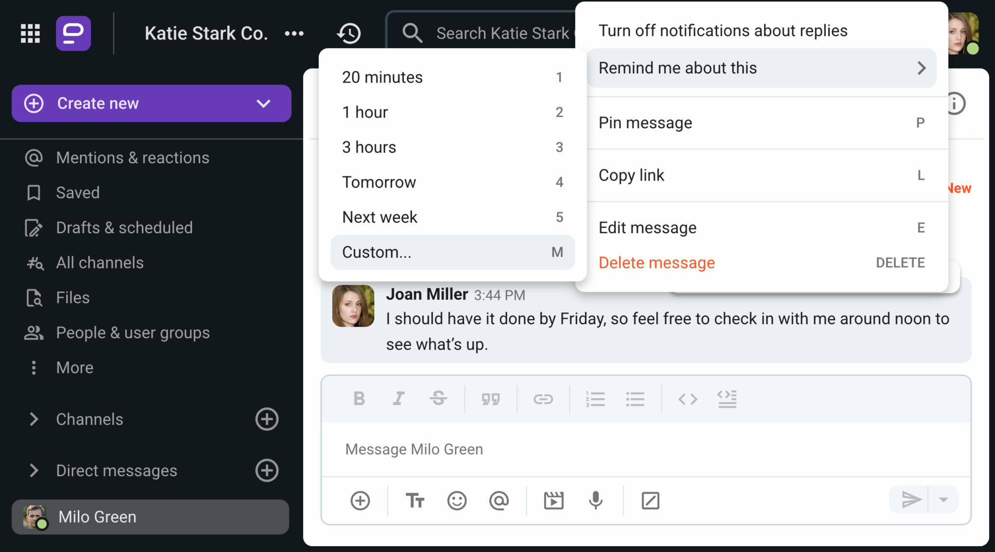Image resolution: width=995 pixels, height=552 pixels.
Task: Toggle inline code formatting
Action: 687,399
